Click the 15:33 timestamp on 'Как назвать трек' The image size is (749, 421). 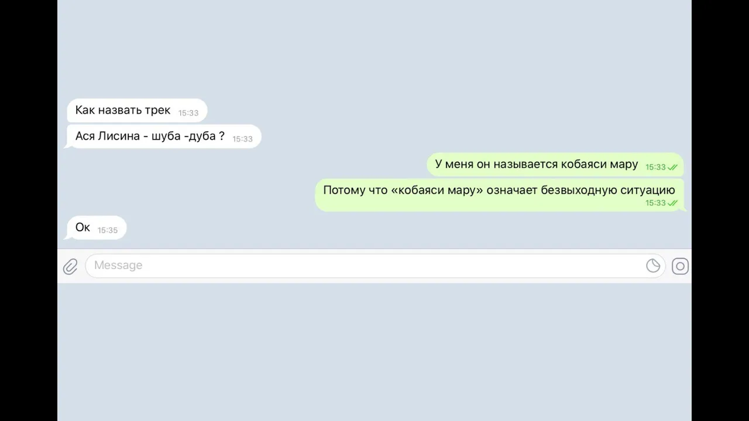point(188,113)
